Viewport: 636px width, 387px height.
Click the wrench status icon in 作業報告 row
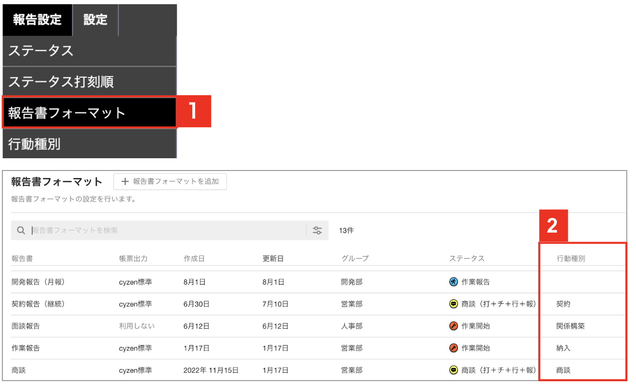click(453, 348)
